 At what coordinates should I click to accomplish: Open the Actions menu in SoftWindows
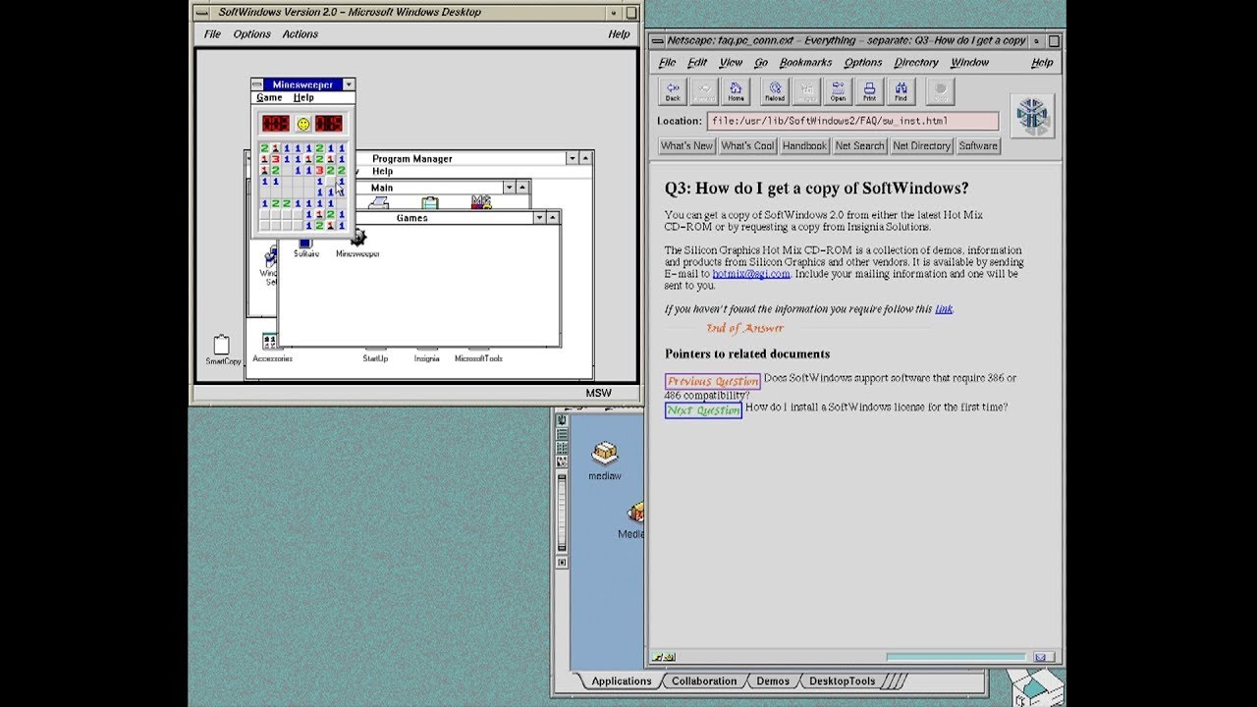pyautogui.click(x=300, y=34)
